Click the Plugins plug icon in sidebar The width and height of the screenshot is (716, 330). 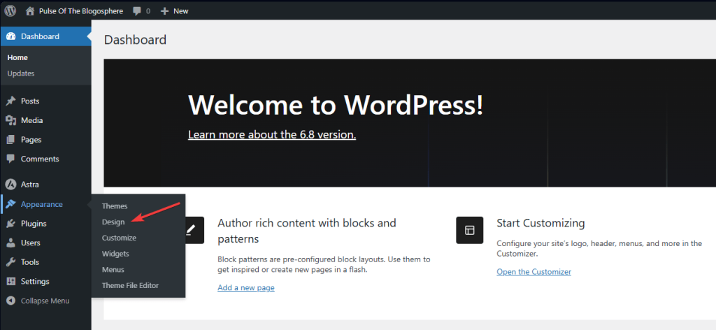pyautogui.click(x=10, y=224)
